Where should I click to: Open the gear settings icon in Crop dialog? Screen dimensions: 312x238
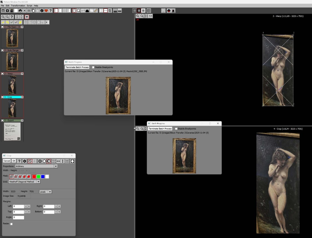coord(25,161)
